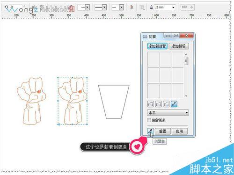Viewport: 234px width, 175px height.
Task: Select the straight line envelope mode icon
Action: tap(151, 104)
